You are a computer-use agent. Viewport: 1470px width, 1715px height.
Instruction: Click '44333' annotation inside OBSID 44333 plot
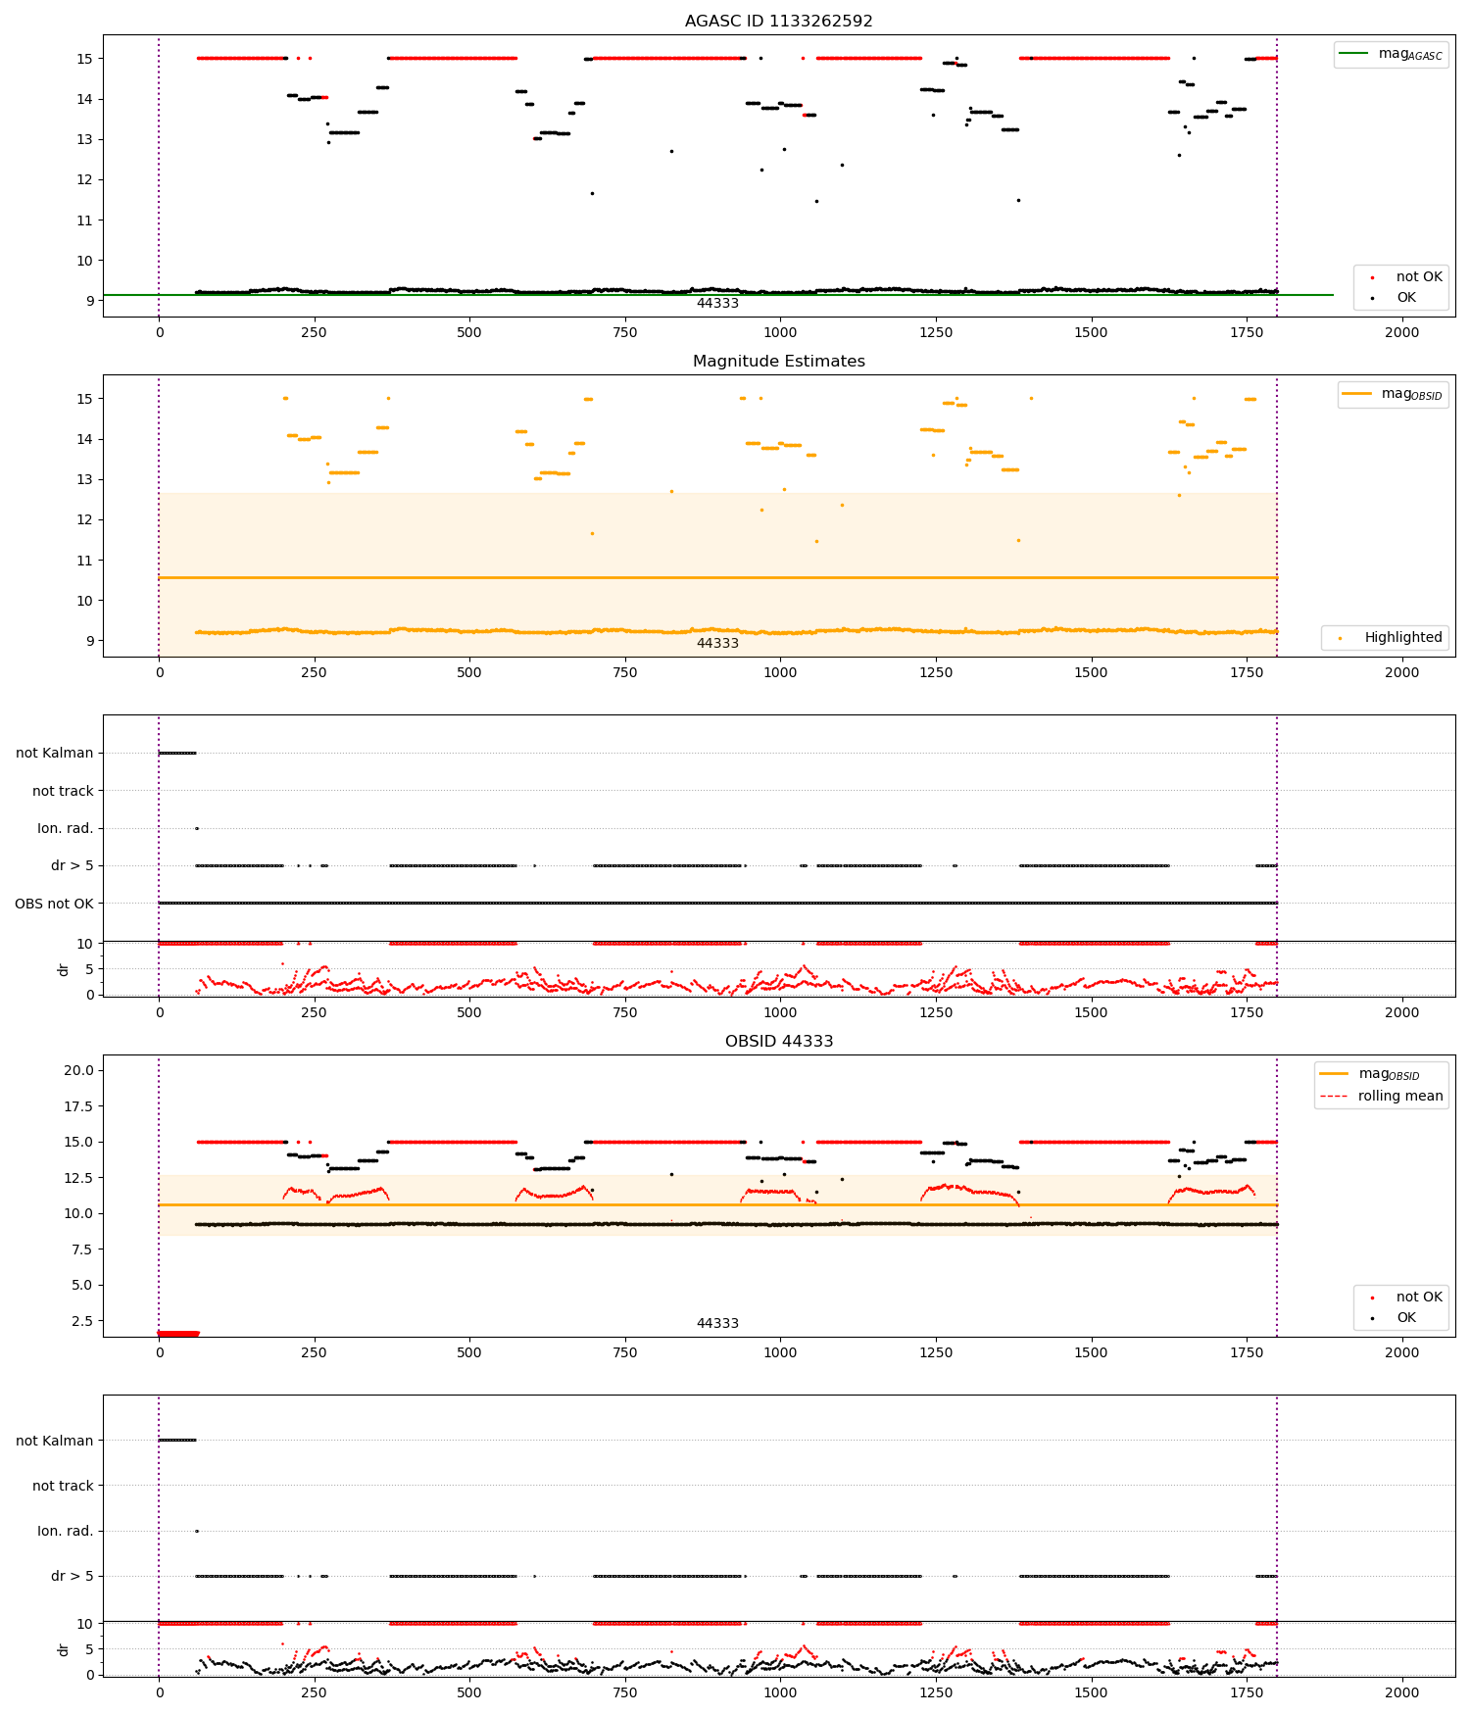coord(717,1323)
